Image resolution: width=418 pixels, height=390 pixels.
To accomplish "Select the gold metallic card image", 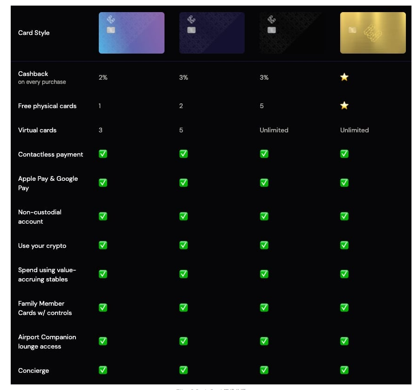I will pos(373,33).
